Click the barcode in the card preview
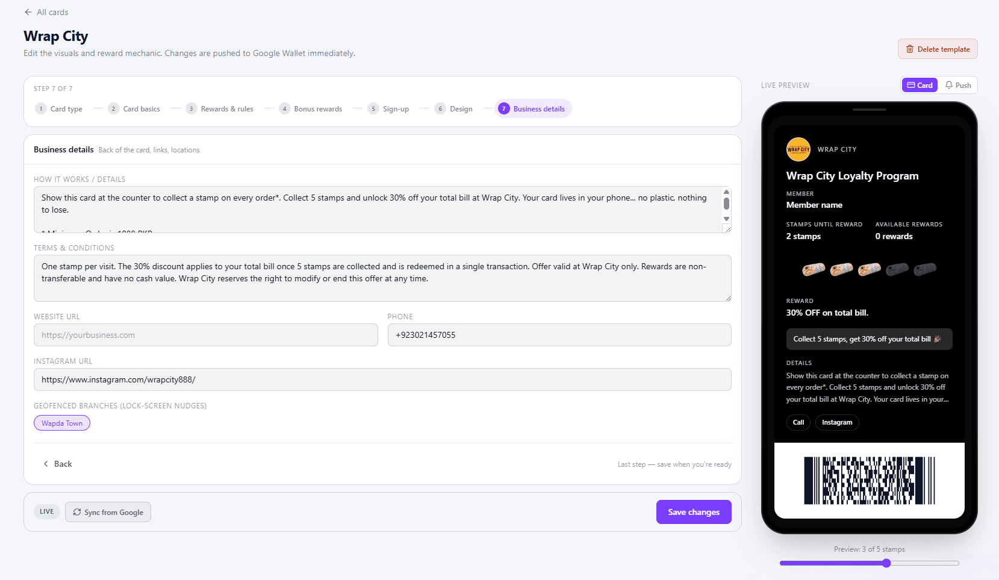999x580 pixels. pos(870,481)
